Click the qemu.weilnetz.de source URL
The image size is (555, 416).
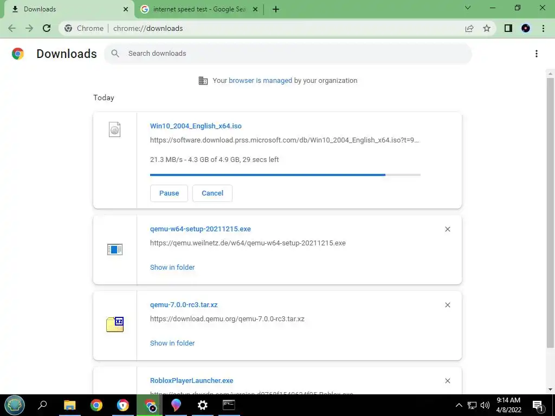pyautogui.click(x=248, y=243)
